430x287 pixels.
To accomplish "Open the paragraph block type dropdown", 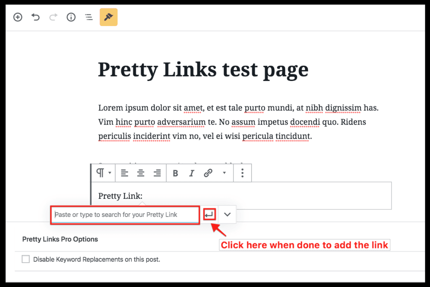I will click(103, 173).
